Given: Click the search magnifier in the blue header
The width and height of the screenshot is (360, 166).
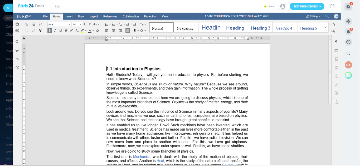Looking at the screenshot, I should 327,16.
